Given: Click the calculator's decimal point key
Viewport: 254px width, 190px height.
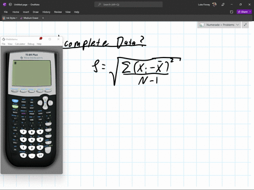Looking at the screenshot, I should pos(32,156).
